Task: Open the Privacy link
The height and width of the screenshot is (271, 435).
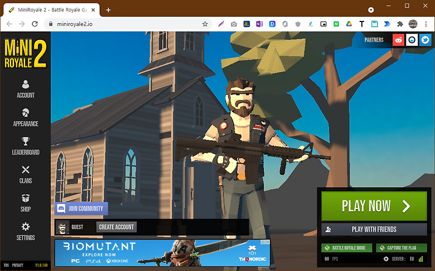Action: tap(17, 265)
